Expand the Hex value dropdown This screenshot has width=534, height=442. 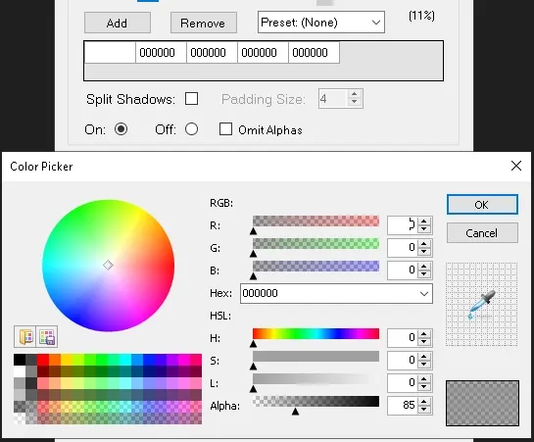(x=424, y=294)
